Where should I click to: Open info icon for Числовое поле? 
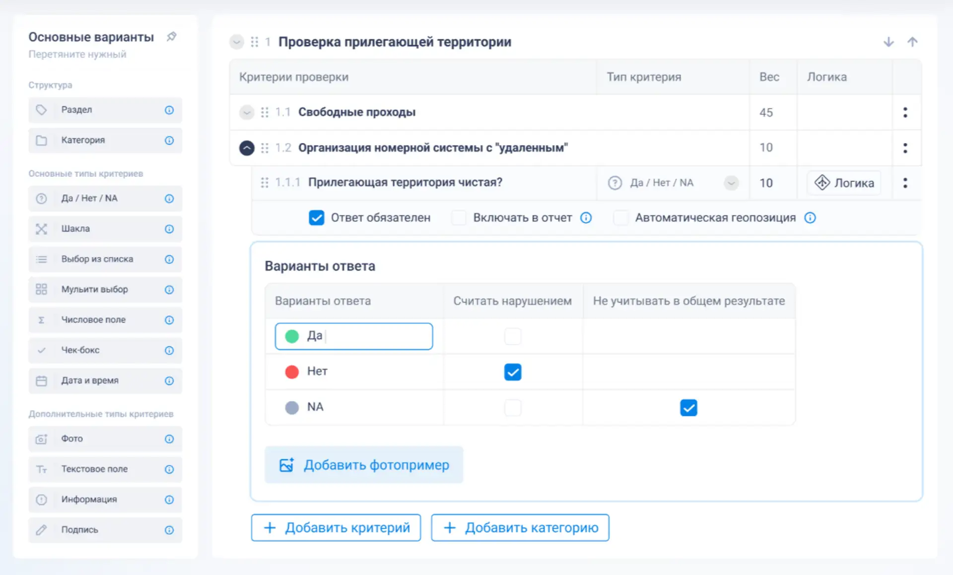(169, 320)
